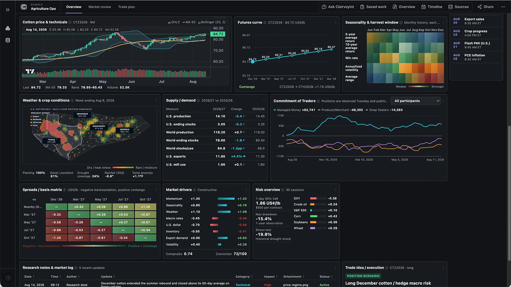Click info icon beside Weather & crop conditions

coord(72,100)
